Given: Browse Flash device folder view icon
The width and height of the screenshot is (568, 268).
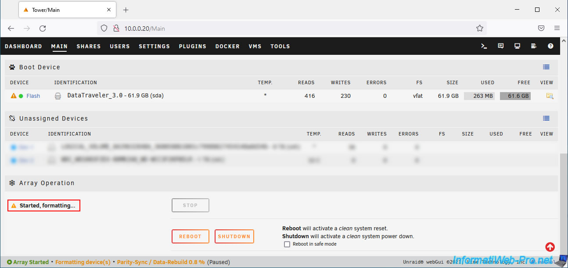Looking at the screenshot, I should [550, 96].
